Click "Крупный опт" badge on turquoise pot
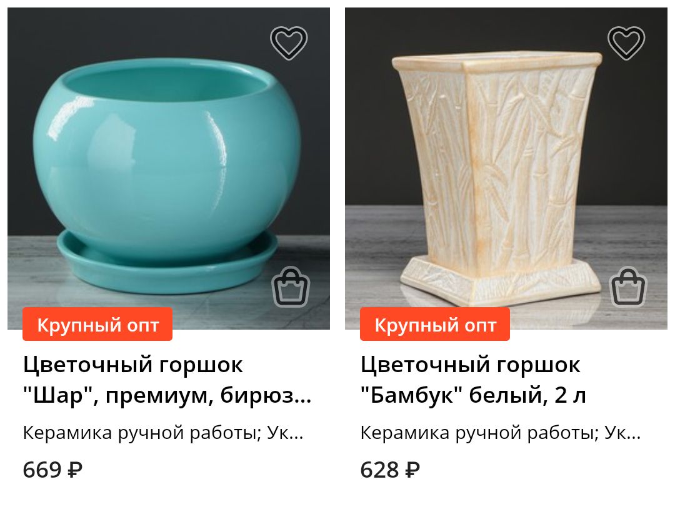 (x=97, y=325)
